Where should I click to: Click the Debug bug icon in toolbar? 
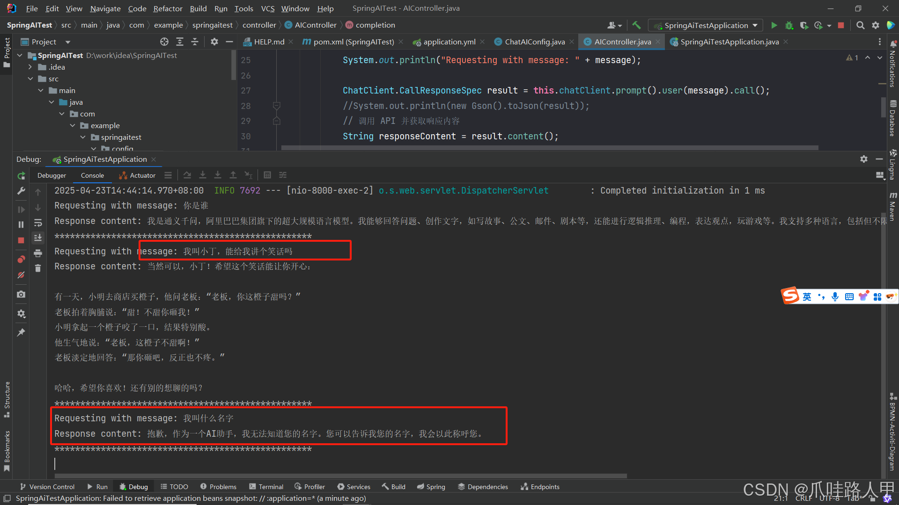[789, 25]
